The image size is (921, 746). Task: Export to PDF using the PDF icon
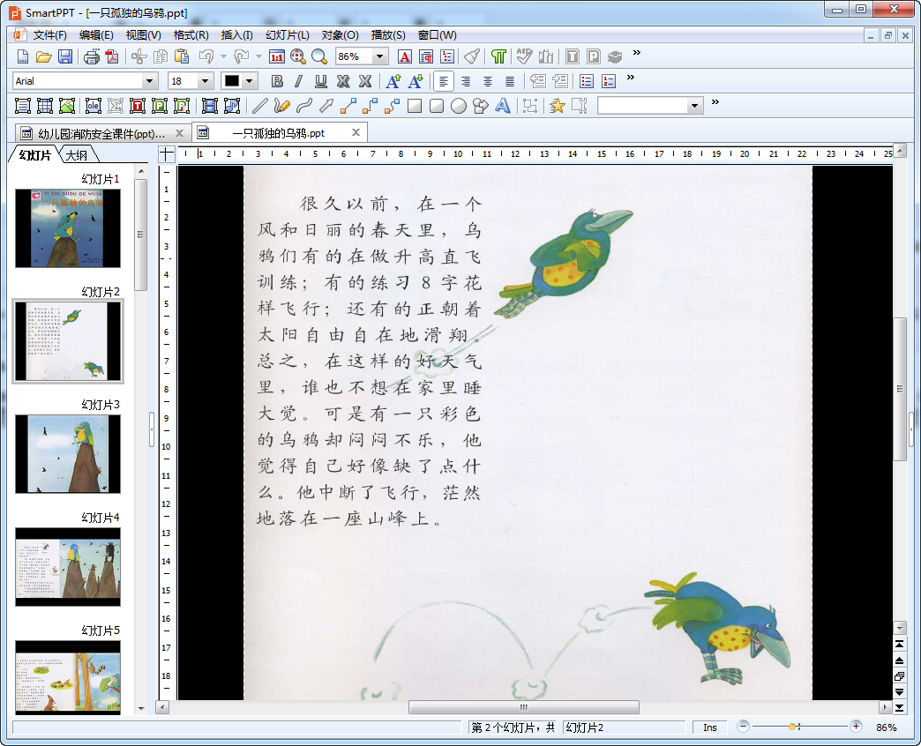click(112, 56)
